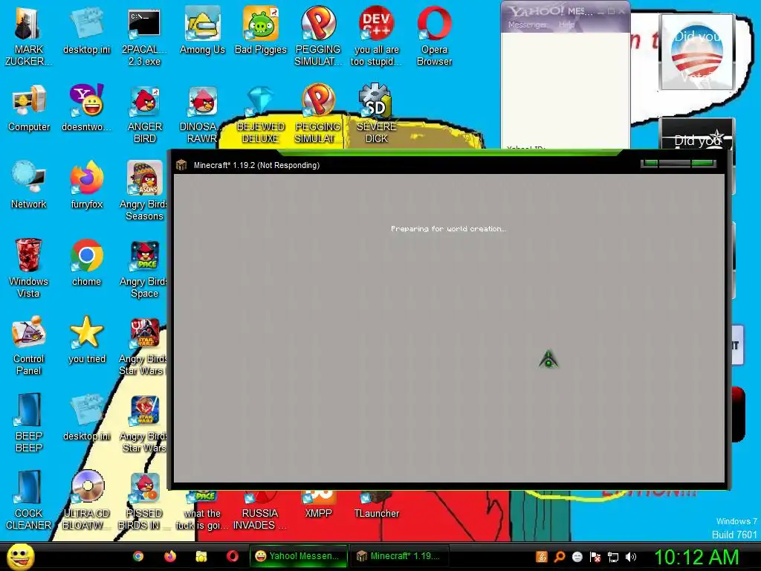Screen dimensions: 761x571
Task: Click the 'Did you' star gadget
Action: coord(697,135)
